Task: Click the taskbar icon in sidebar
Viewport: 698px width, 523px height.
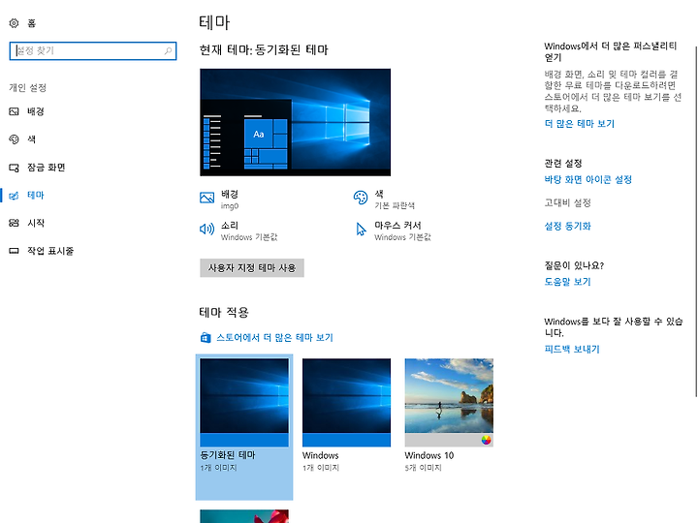Action: pyautogui.click(x=14, y=251)
